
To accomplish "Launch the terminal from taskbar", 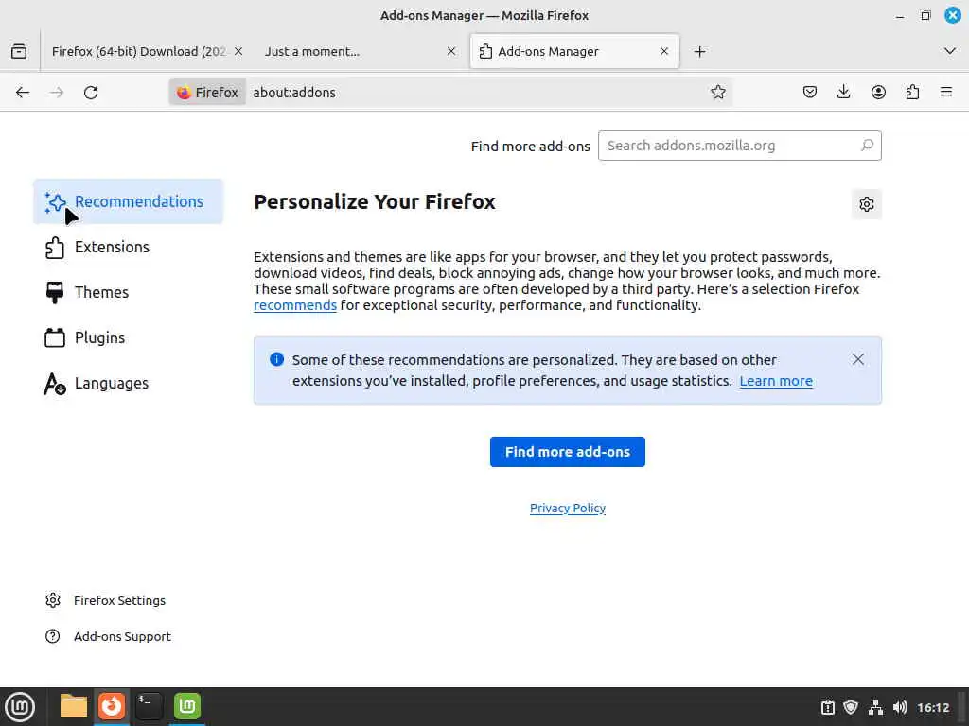I will point(149,706).
